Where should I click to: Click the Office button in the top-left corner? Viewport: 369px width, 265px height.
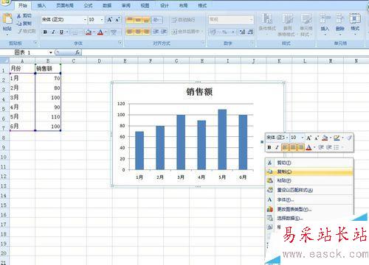pyautogui.click(x=5, y=2)
